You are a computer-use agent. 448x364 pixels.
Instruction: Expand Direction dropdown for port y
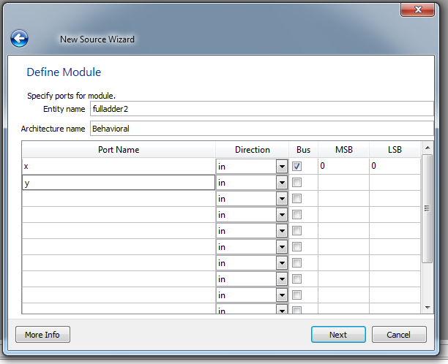tap(281, 183)
